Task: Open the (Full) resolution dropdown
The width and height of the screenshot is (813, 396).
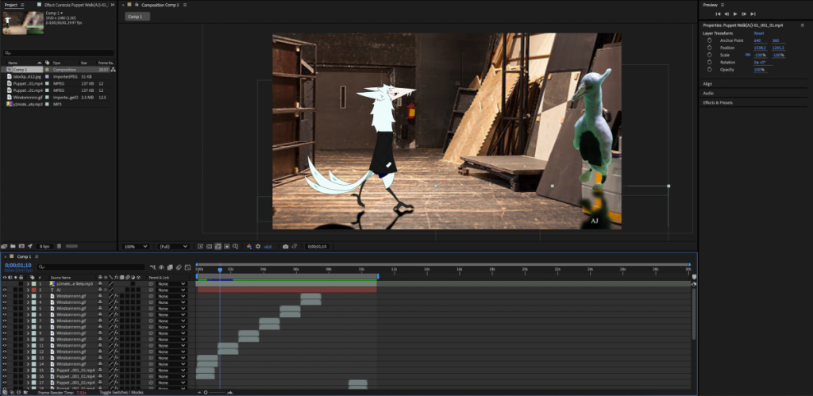Action: pyautogui.click(x=173, y=247)
